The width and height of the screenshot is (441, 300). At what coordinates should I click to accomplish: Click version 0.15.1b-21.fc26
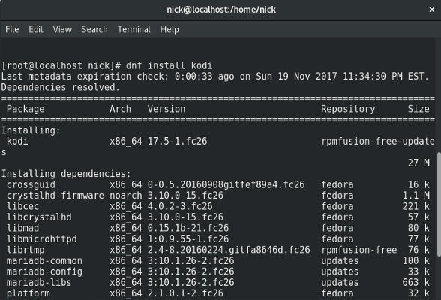[x=188, y=228]
